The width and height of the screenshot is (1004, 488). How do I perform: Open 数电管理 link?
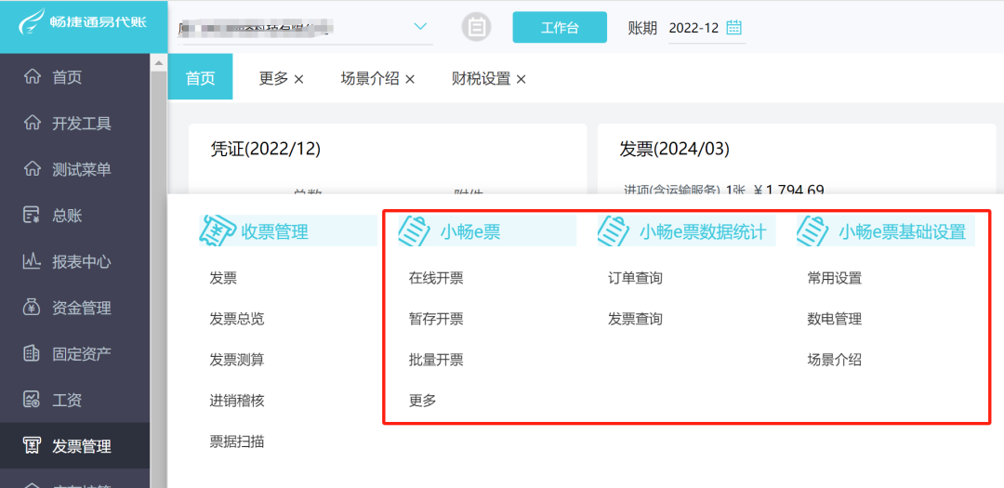click(834, 319)
